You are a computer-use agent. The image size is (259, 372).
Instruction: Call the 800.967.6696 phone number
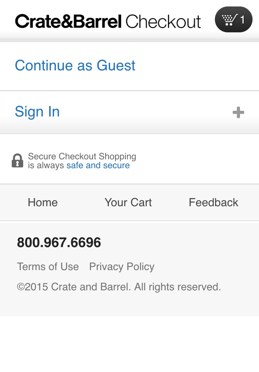click(x=59, y=243)
